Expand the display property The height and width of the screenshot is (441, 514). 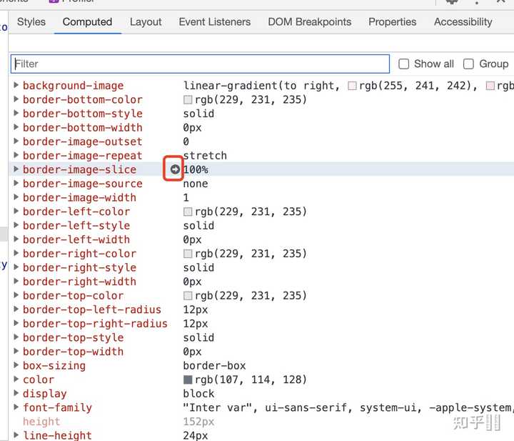coord(16,393)
